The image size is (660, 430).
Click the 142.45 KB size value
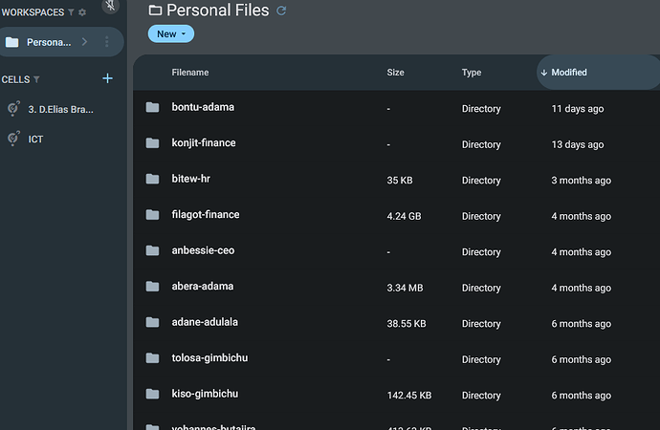pos(409,395)
